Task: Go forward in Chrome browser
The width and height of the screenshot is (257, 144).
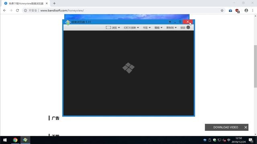Action: tap(11, 10)
